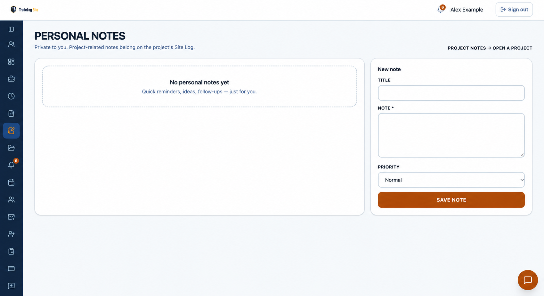Image resolution: width=544 pixels, height=296 pixels.
Task: Follow Project Notes → Open a Project link
Action: point(490,48)
